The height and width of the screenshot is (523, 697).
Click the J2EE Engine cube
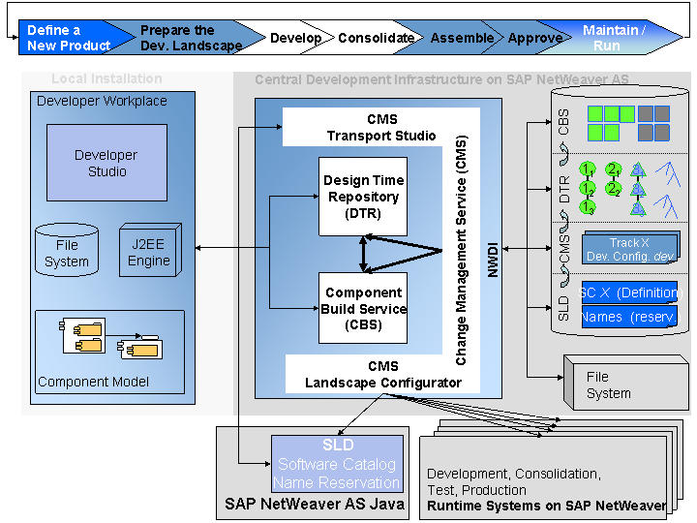150,251
